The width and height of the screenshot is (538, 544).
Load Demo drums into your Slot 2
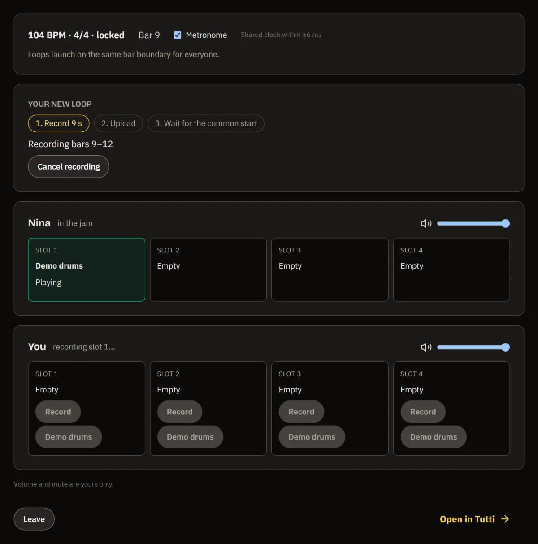pos(190,437)
